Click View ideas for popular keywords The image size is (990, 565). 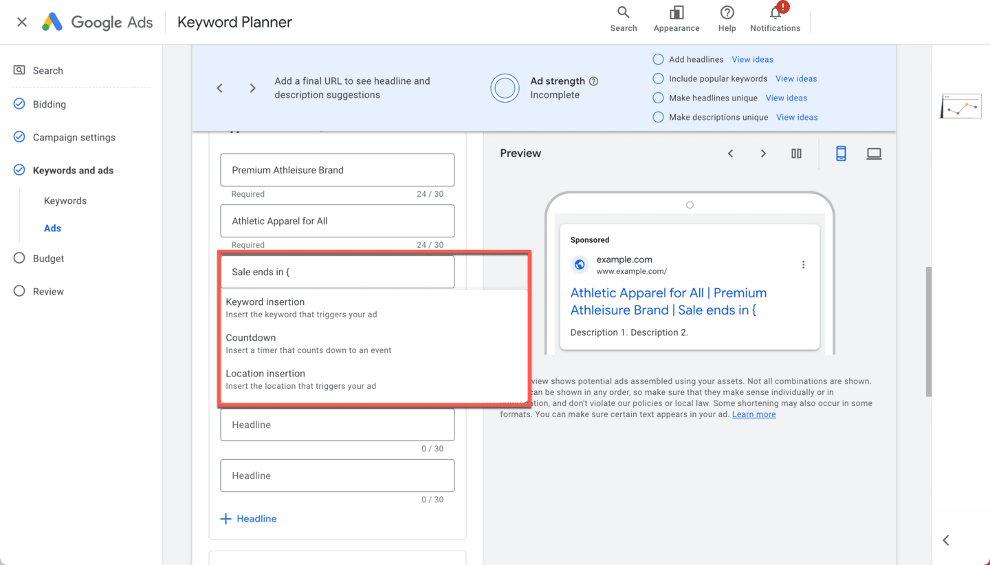click(796, 78)
